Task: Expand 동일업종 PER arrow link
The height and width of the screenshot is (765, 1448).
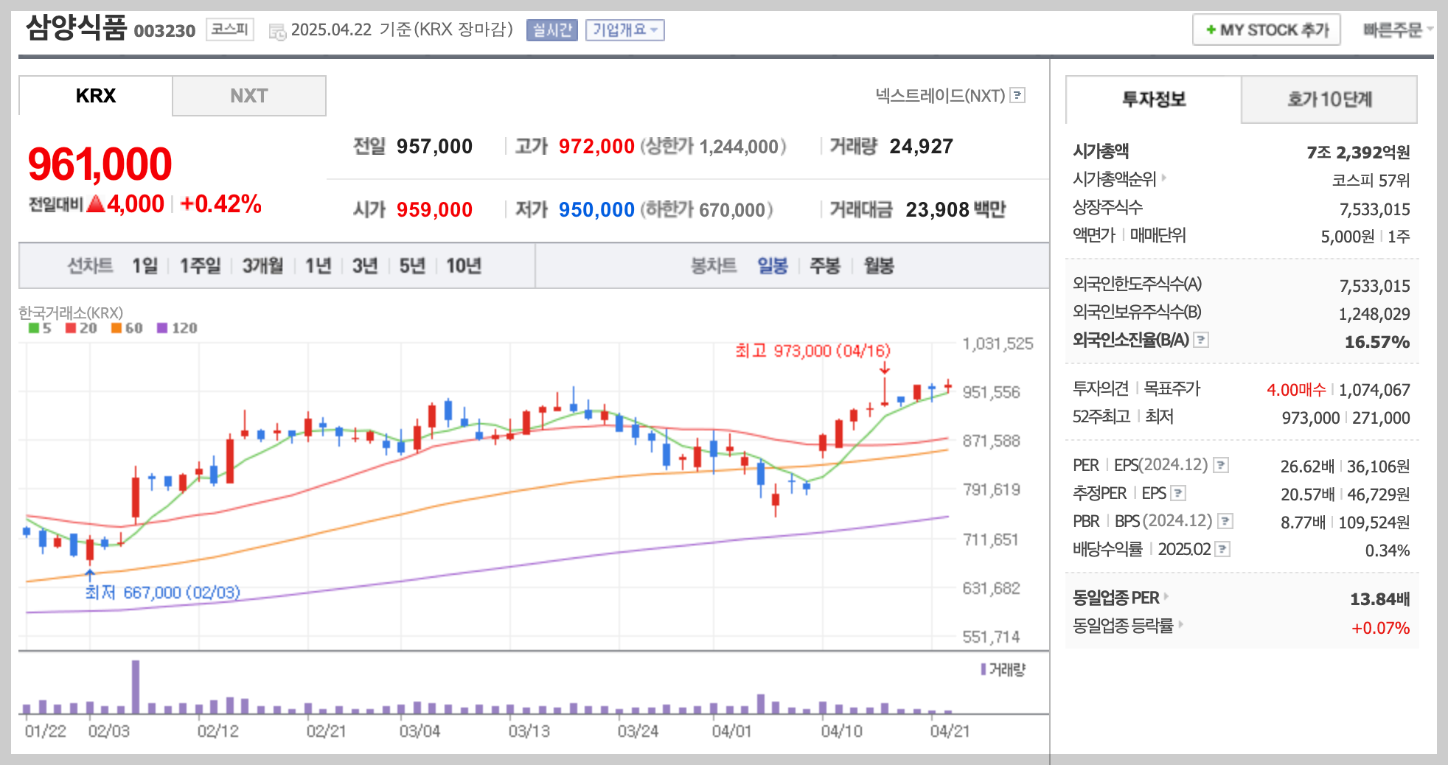Action: (x=1166, y=596)
